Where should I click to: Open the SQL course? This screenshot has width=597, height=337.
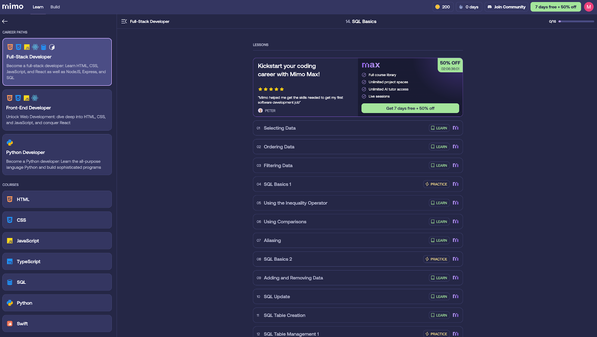[x=57, y=282]
